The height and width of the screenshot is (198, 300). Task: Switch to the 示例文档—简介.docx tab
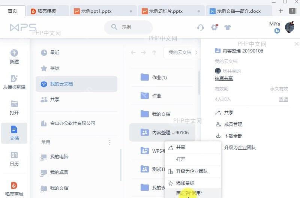pos(239,11)
